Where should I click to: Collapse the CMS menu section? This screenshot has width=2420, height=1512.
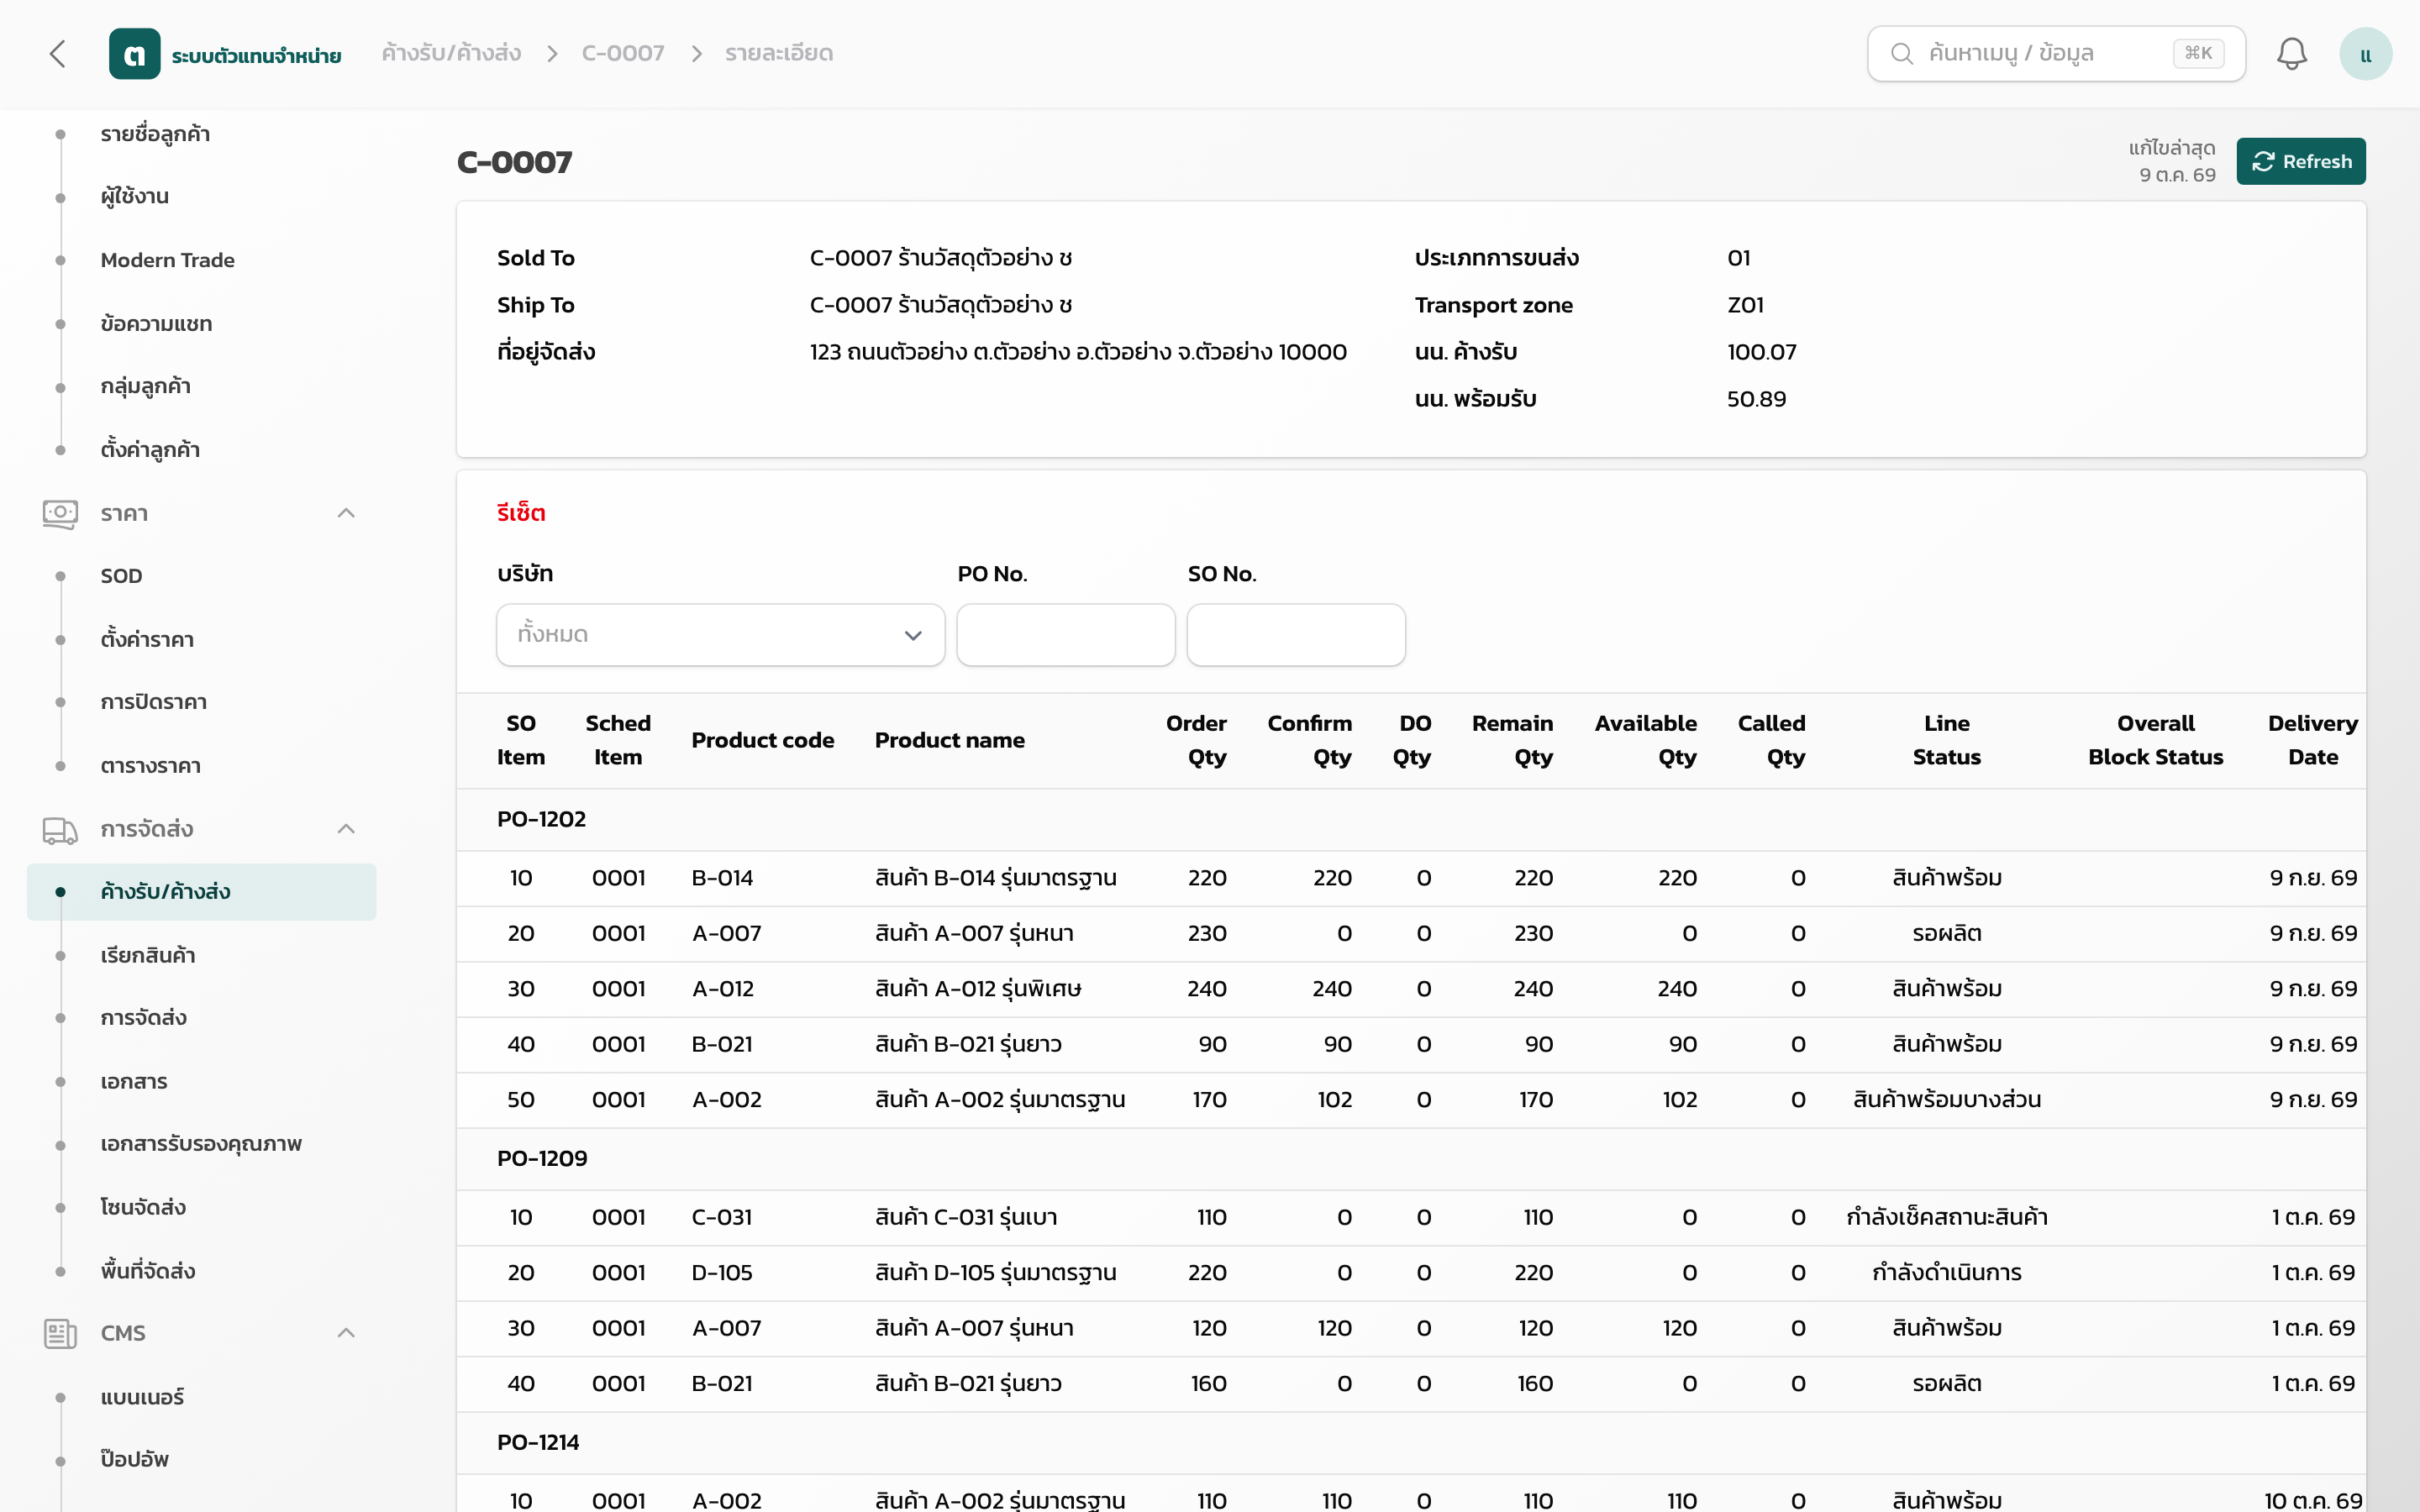pyautogui.click(x=346, y=1333)
